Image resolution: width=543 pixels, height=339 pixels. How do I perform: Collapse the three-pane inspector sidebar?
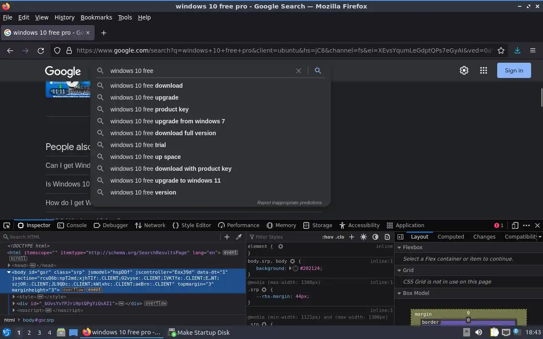[x=400, y=237]
